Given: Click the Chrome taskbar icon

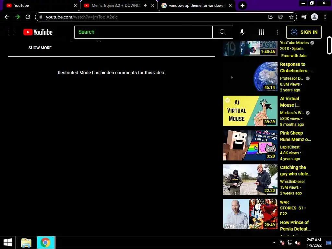Looking at the screenshot, I should pyautogui.click(x=45, y=243).
